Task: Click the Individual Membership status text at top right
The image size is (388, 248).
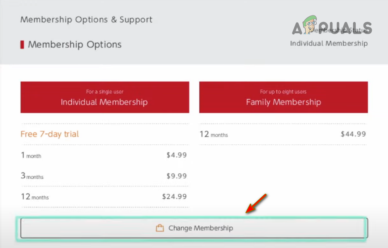Action: [329, 43]
